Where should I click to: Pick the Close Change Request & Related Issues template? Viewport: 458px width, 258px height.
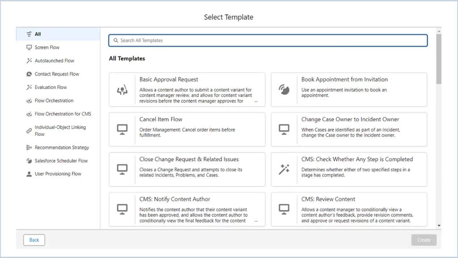click(187, 169)
